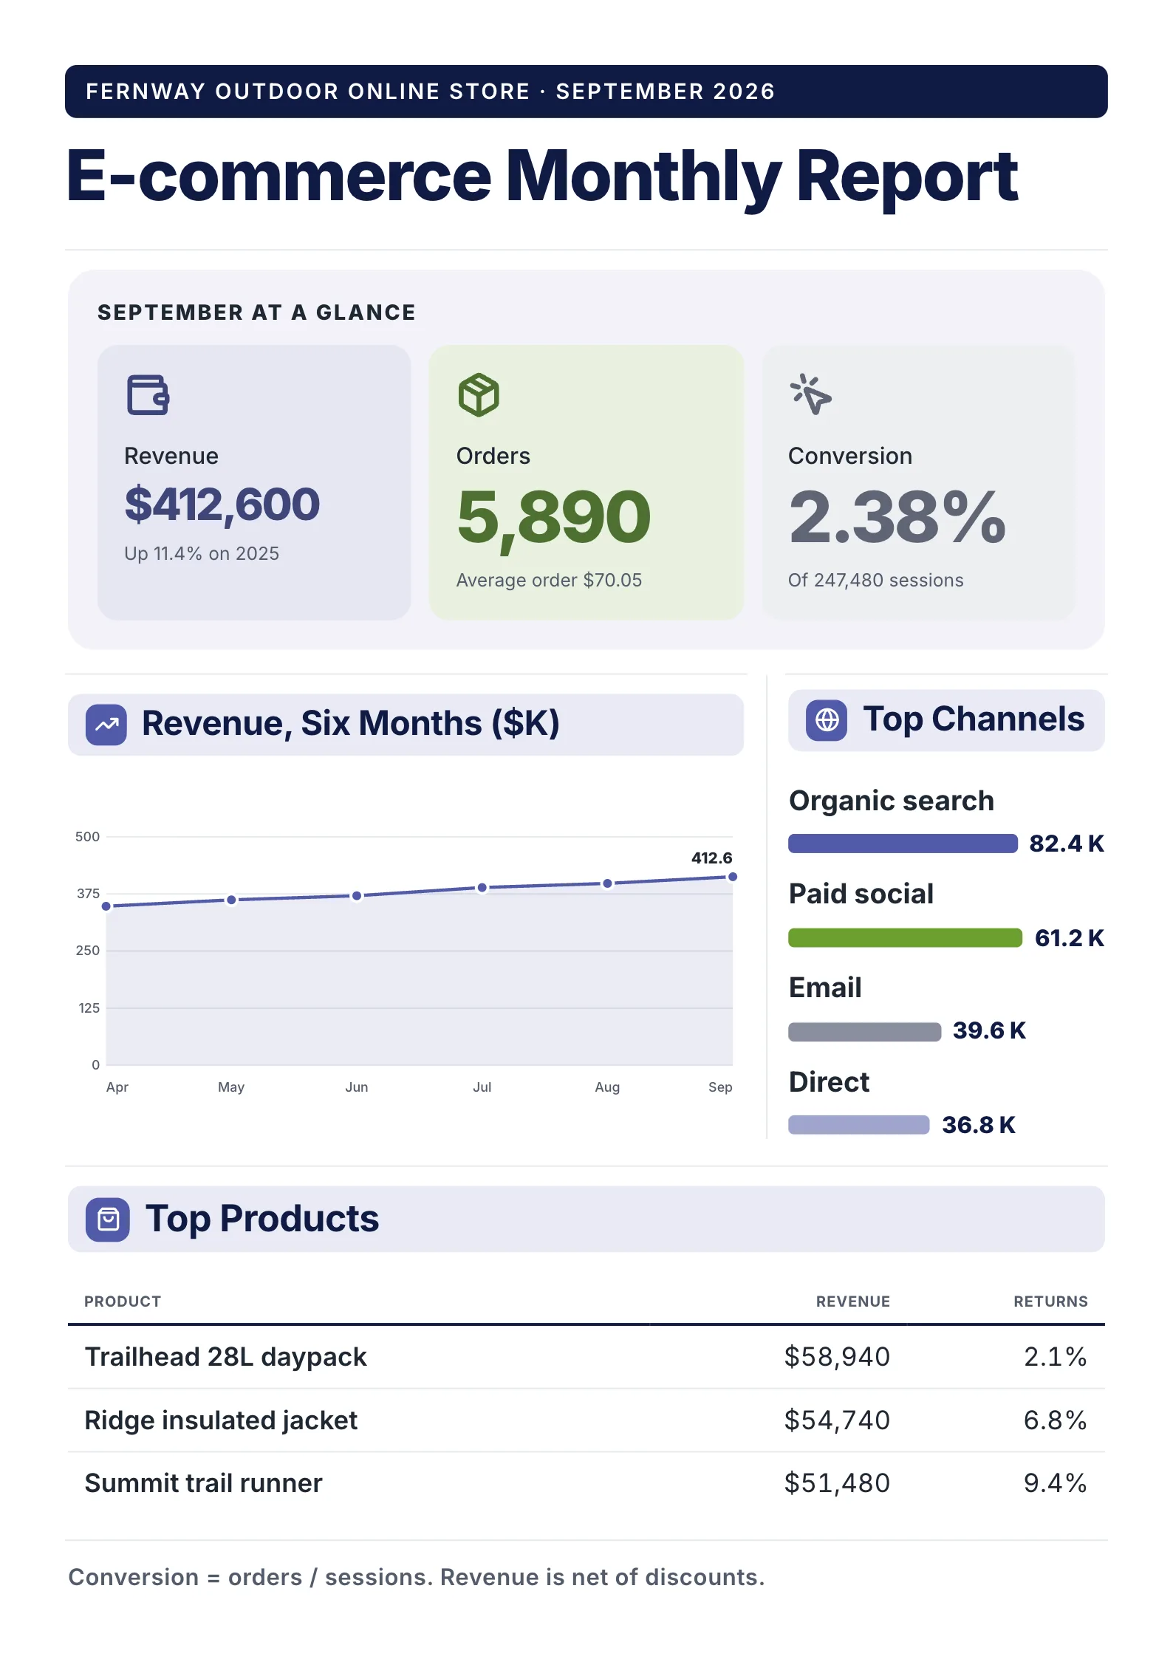
Task: Click the 'Average order $70.05' text
Action: [549, 581]
